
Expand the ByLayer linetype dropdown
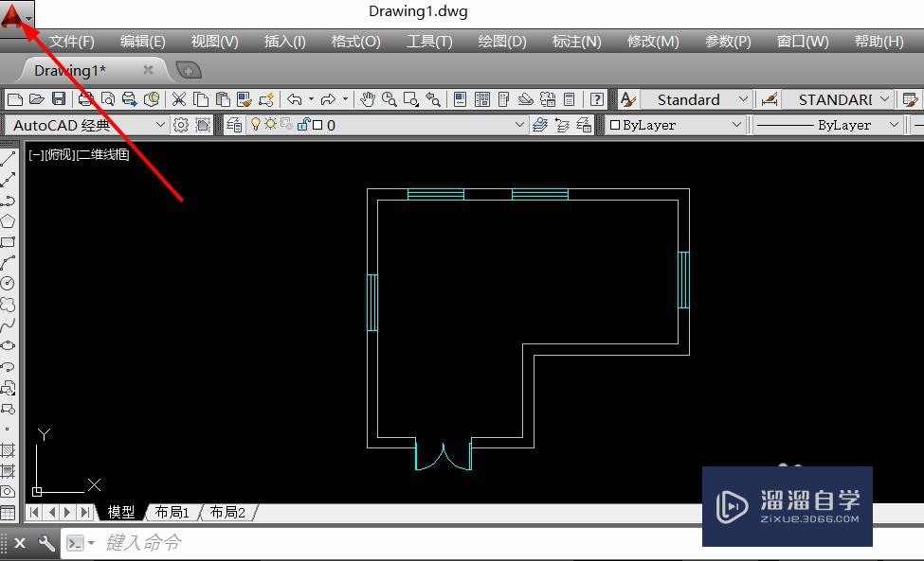point(894,125)
